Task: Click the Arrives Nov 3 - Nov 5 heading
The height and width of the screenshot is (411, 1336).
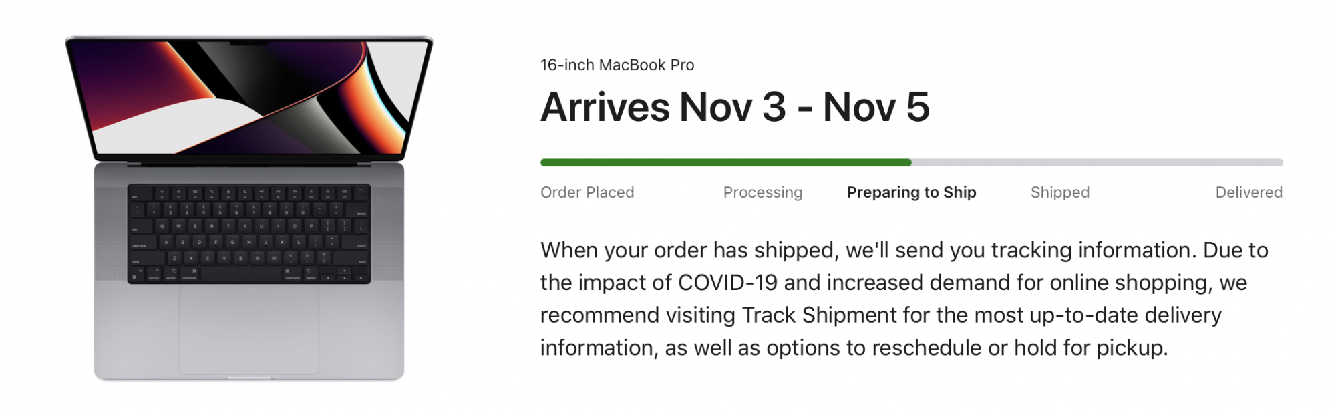Action: tap(735, 107)
